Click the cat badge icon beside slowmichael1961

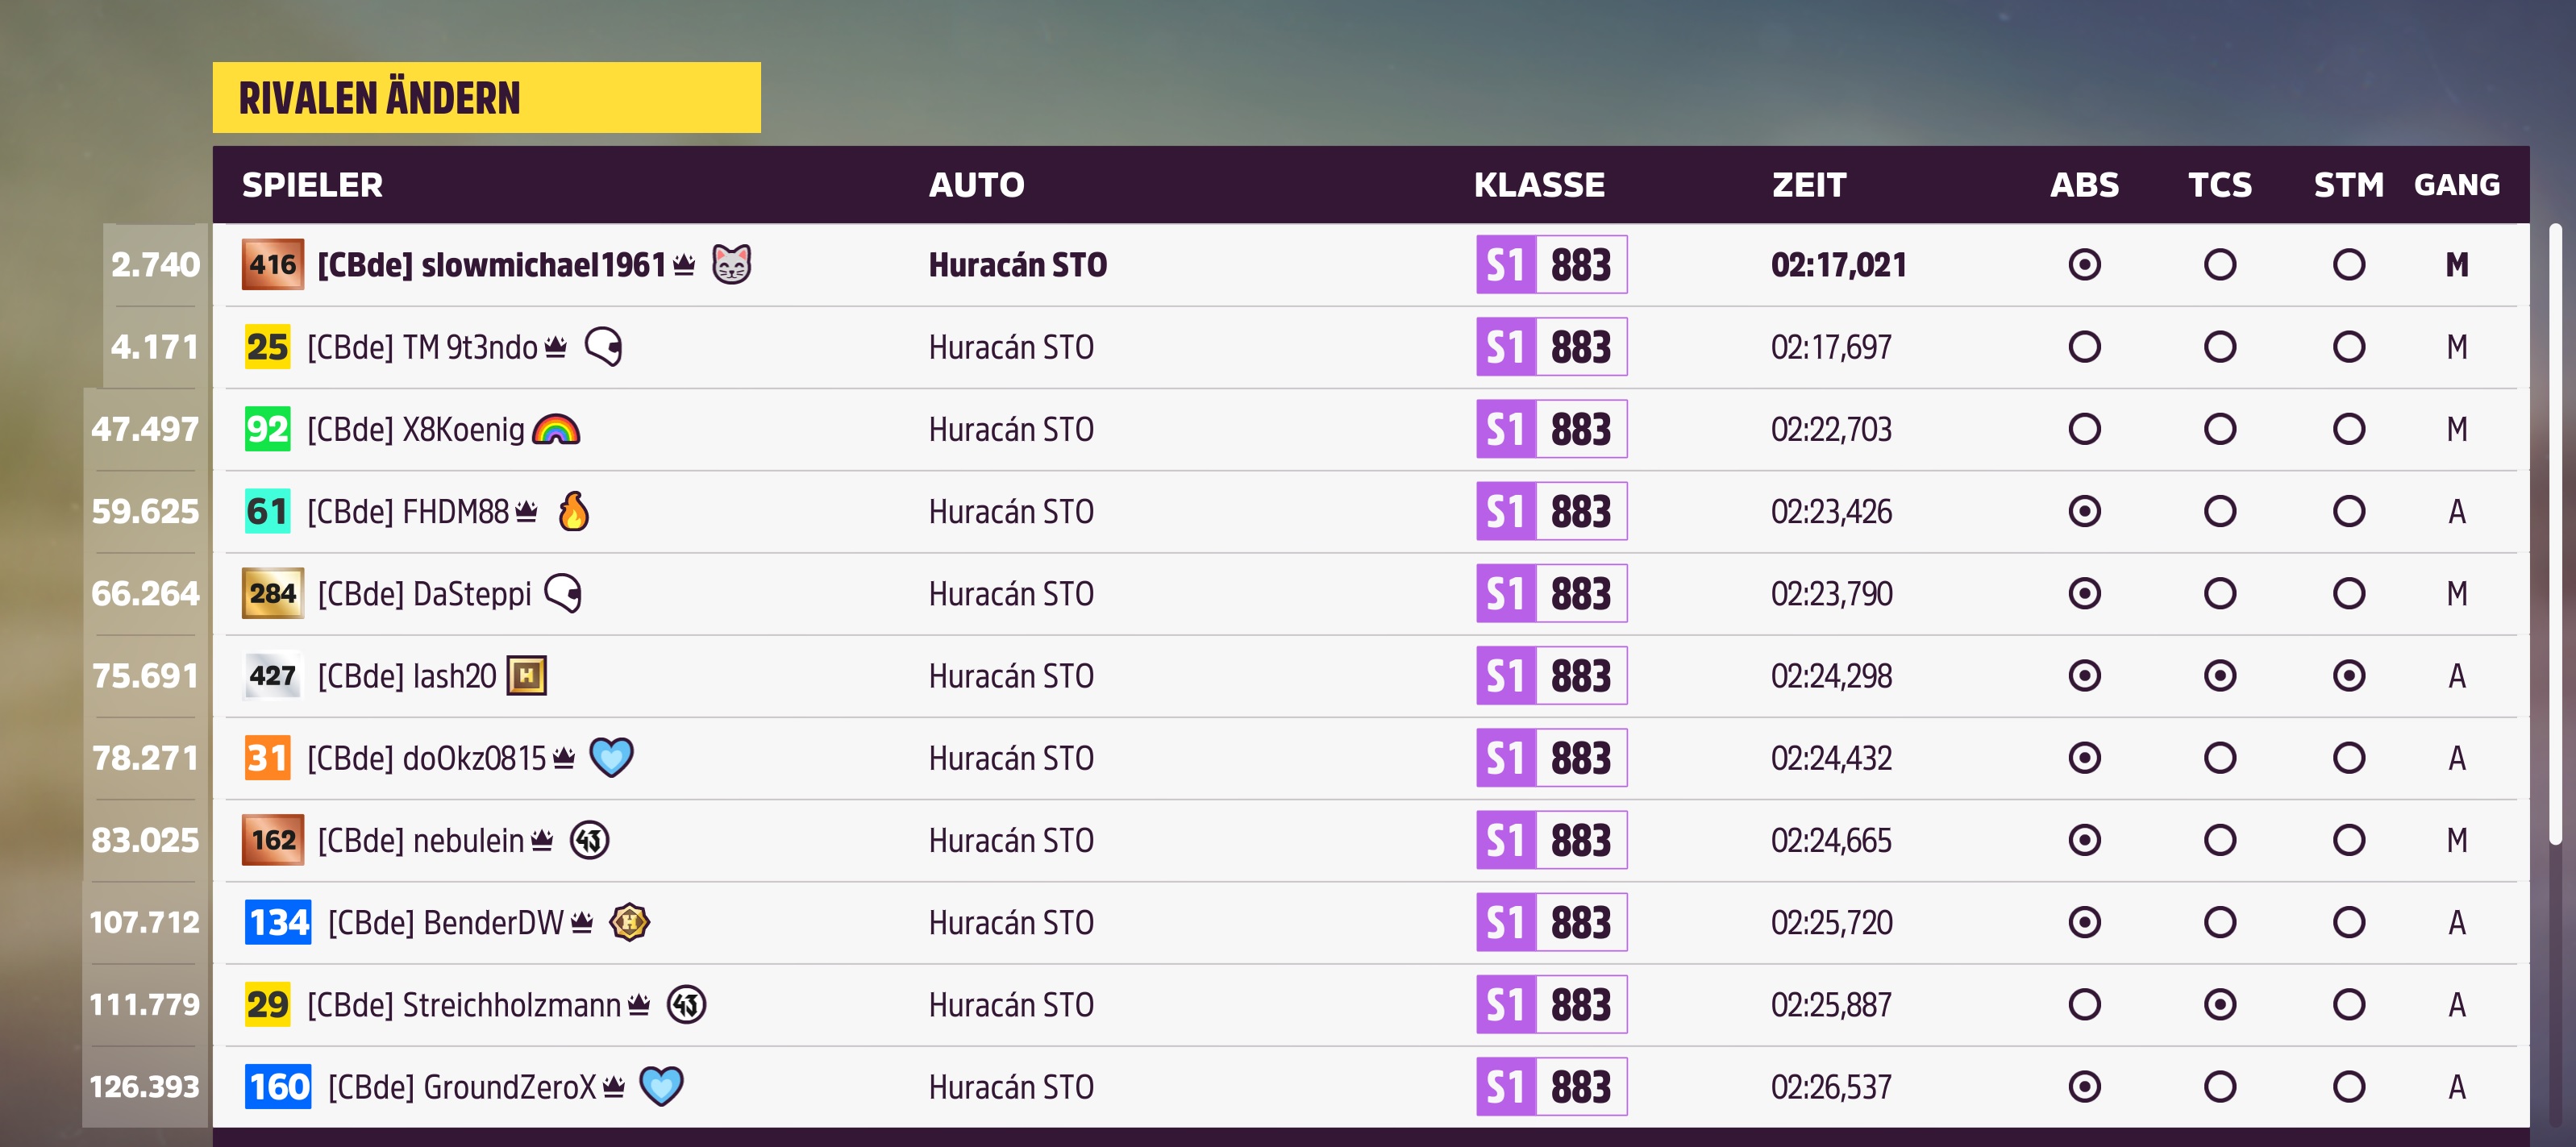[731, 265]
